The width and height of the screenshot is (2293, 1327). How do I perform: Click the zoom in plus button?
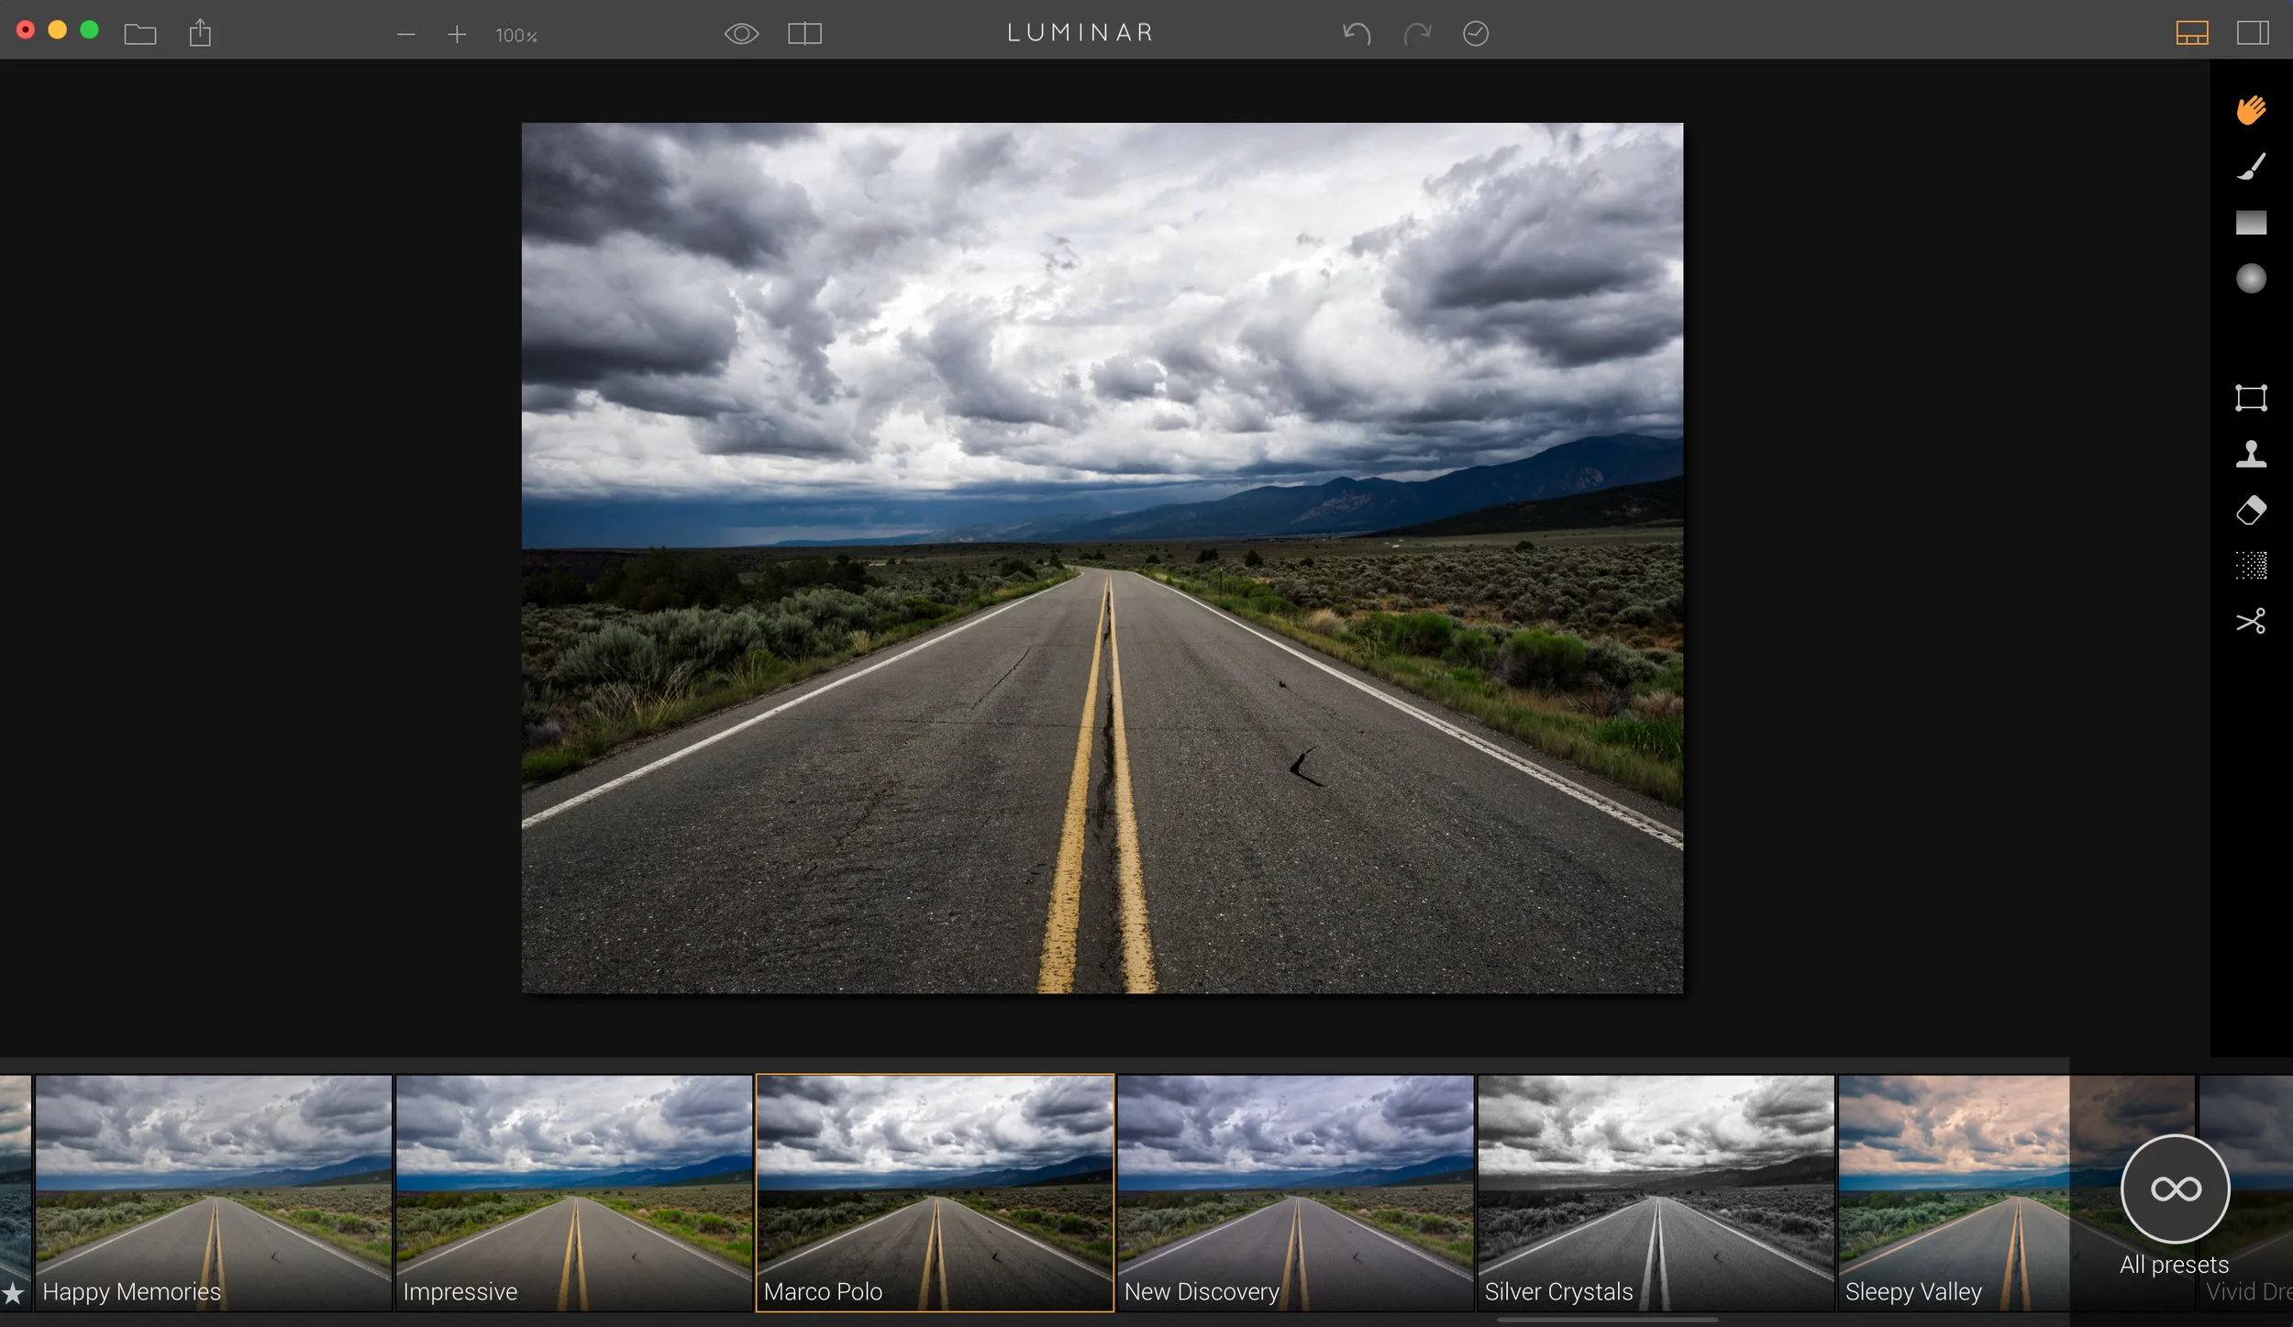457,35
